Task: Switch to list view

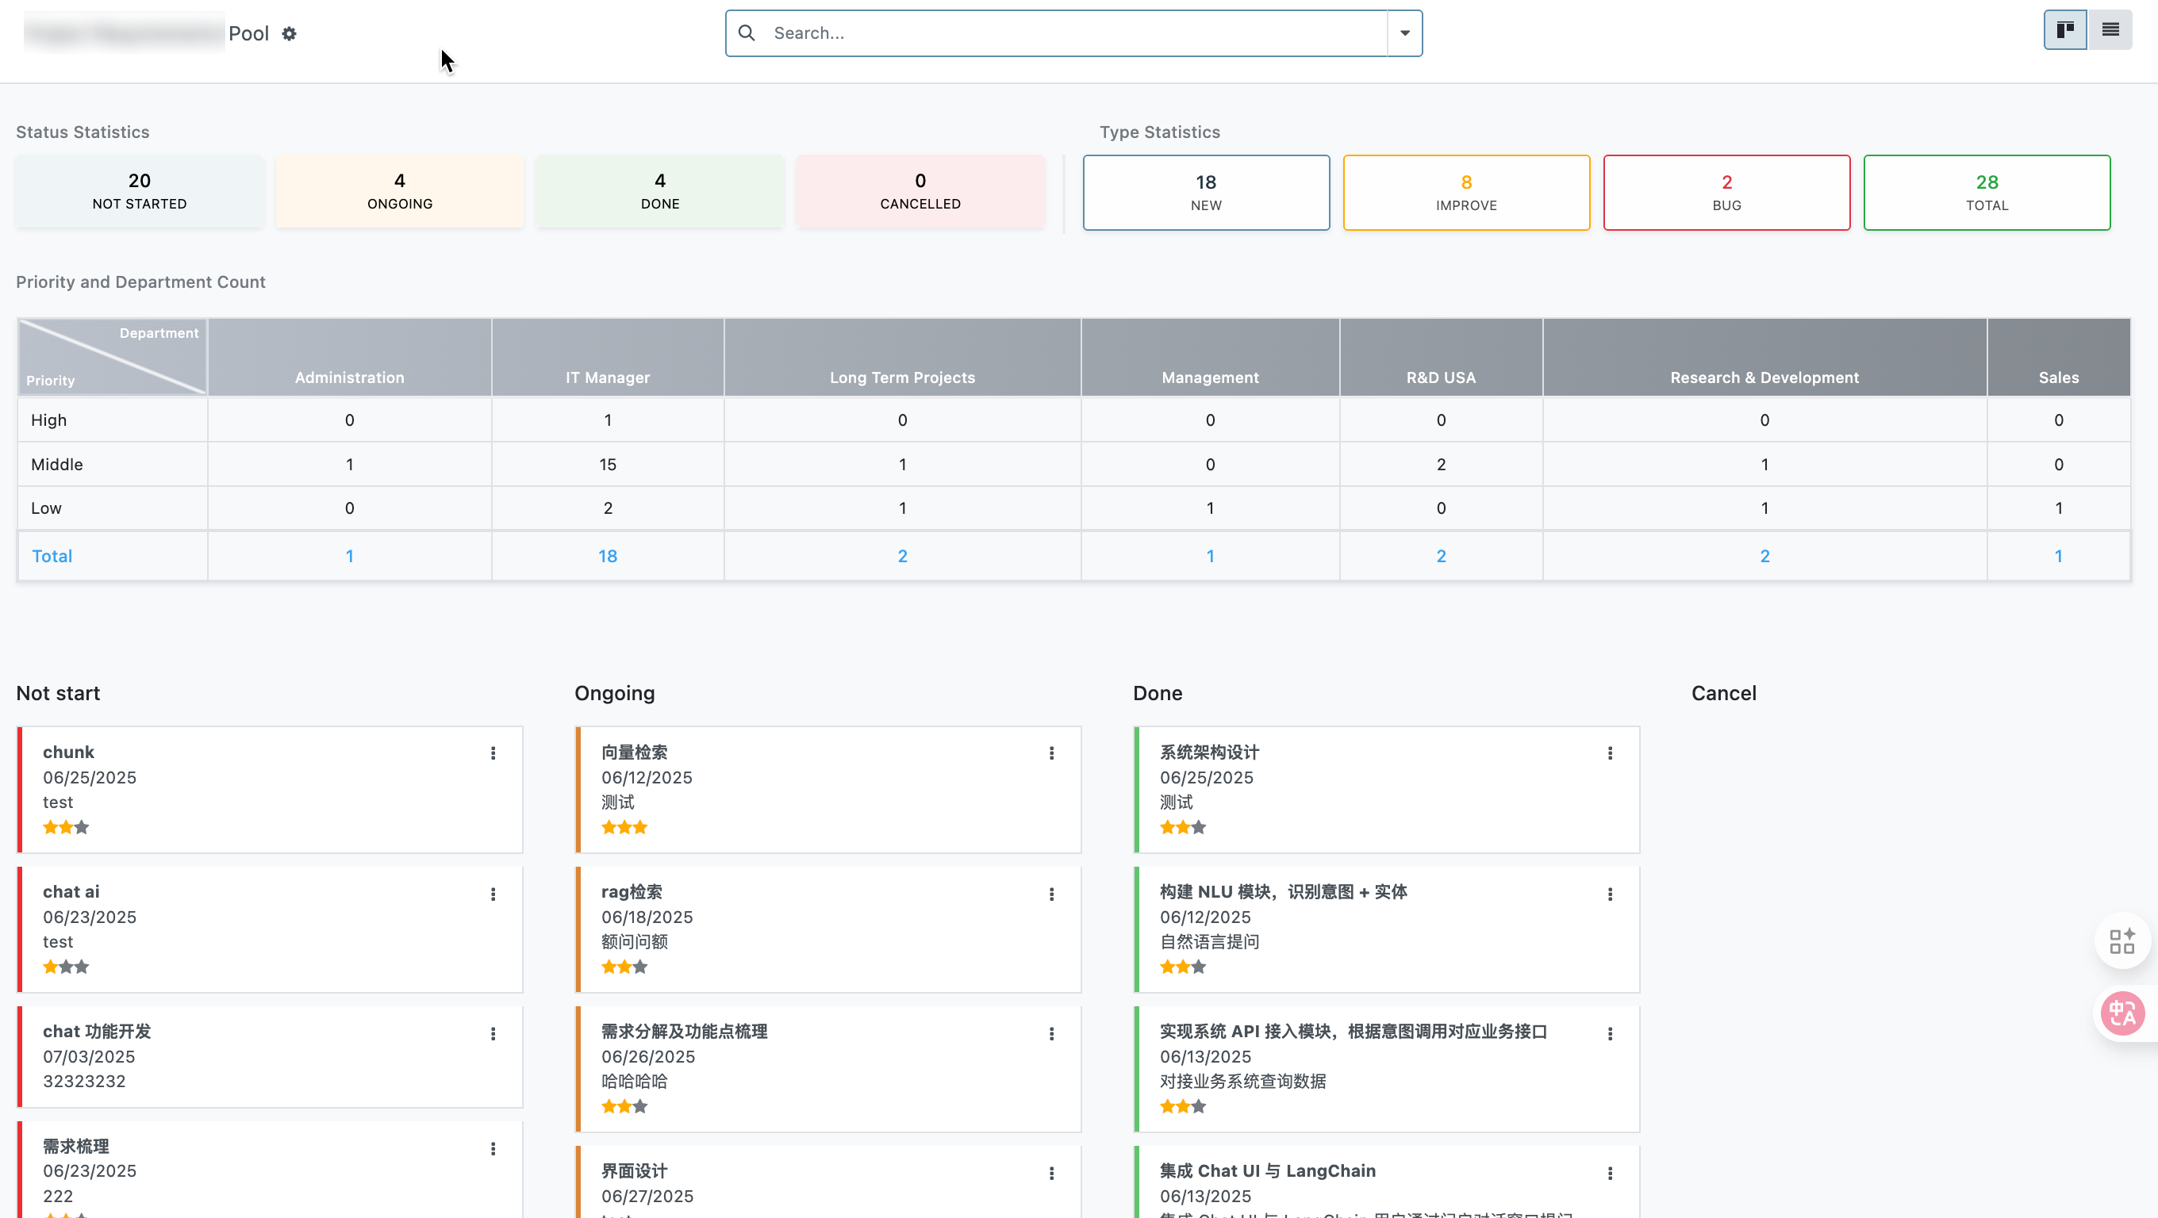Action: (2110, 30)
